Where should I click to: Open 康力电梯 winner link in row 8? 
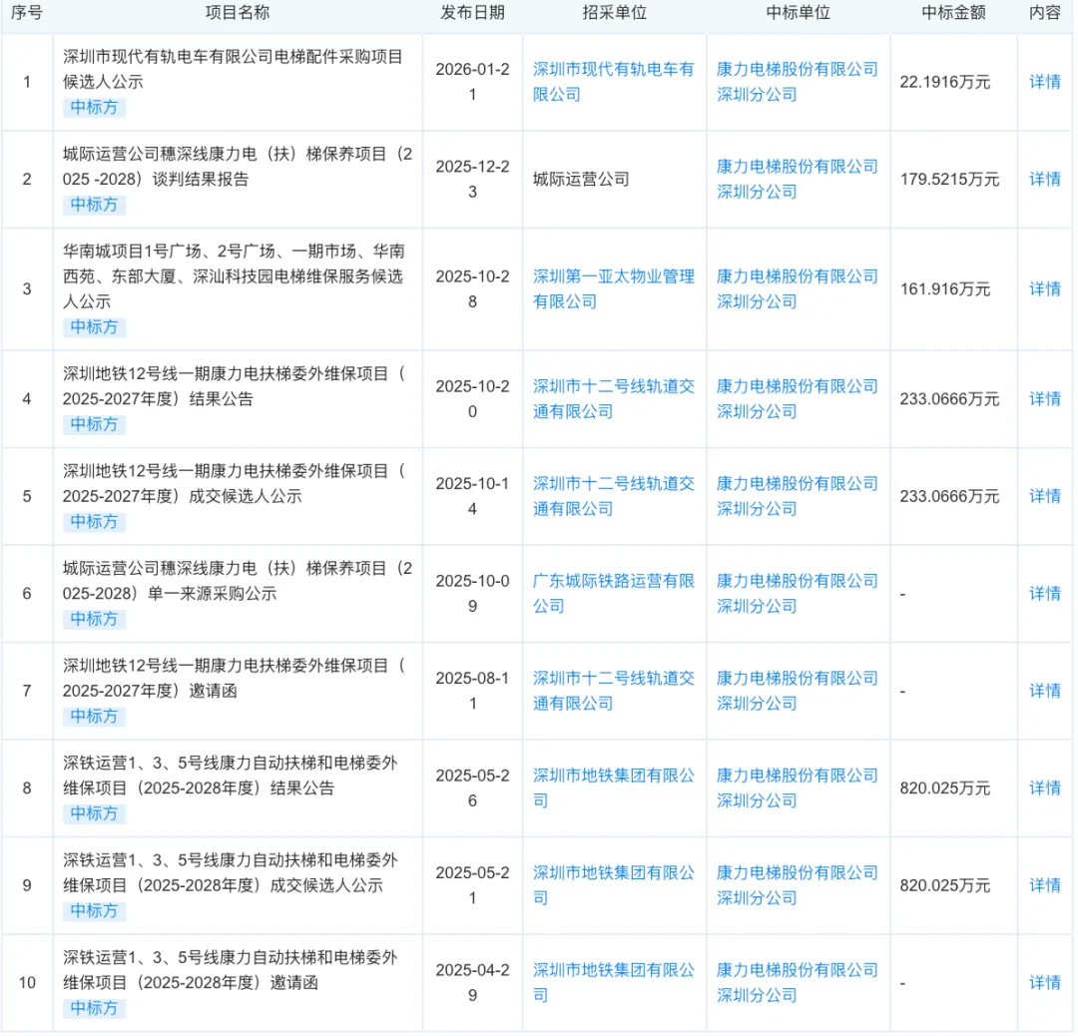797,788
